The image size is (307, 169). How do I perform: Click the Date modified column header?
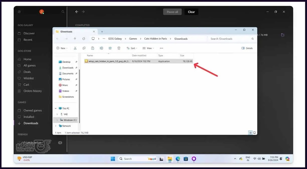pyautogui.click(x=139, y=56)
